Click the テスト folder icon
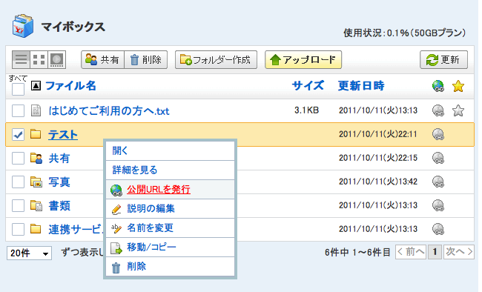The image size is (482, 292). pos(36,134)
